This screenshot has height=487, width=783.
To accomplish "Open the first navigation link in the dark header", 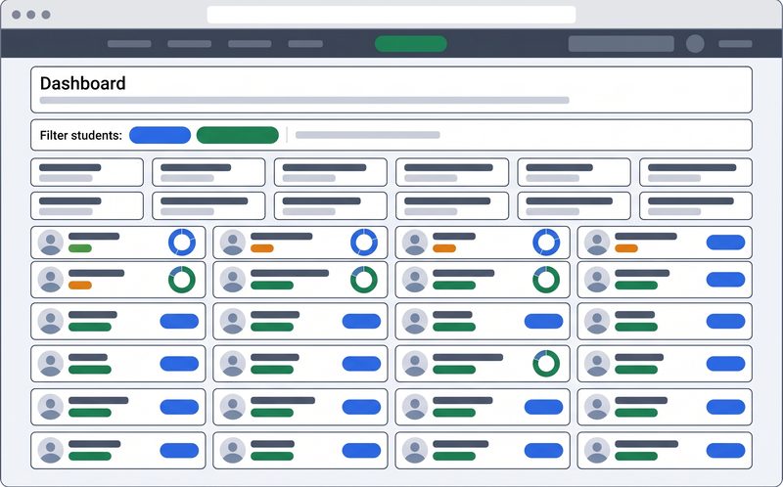I will click(x=129, y=44).
